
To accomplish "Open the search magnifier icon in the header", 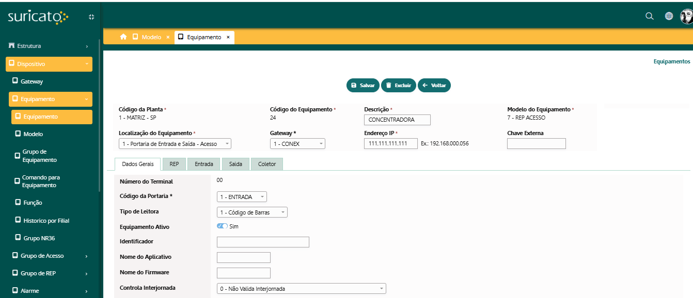I will [x=650, y=16].
